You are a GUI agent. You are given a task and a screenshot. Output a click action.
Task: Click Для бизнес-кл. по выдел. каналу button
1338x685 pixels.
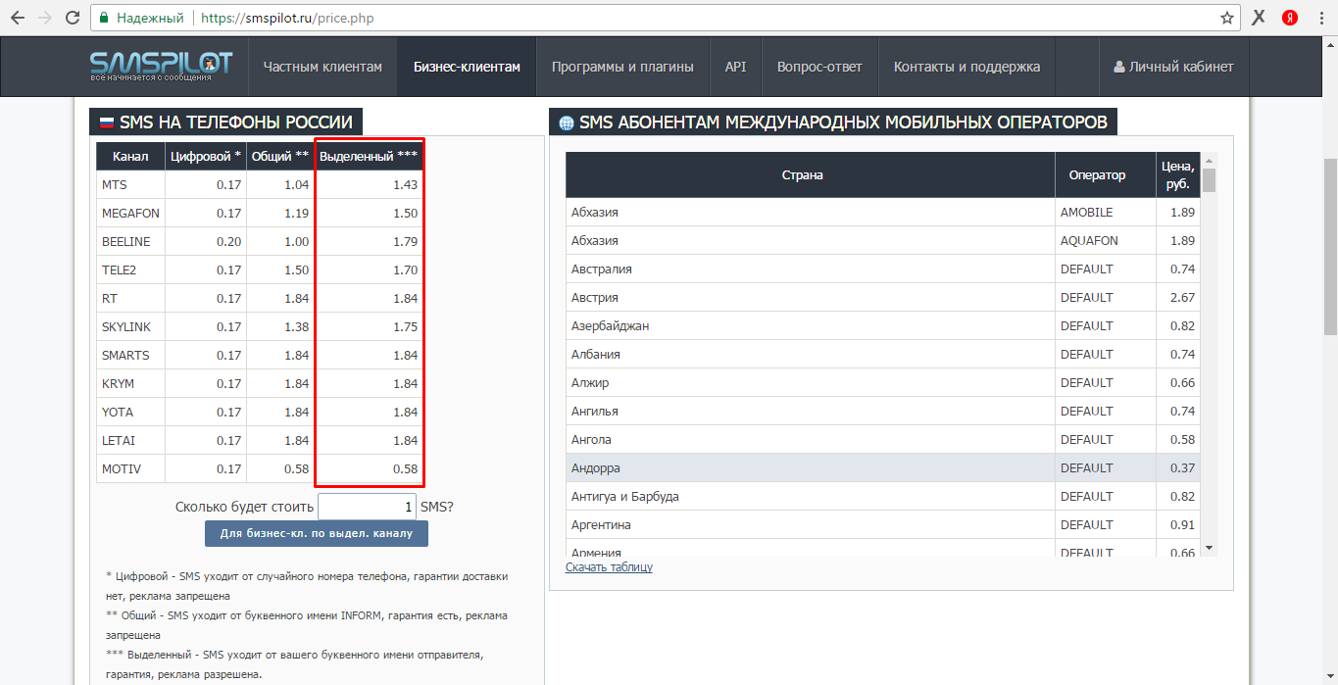pos(317,533)
